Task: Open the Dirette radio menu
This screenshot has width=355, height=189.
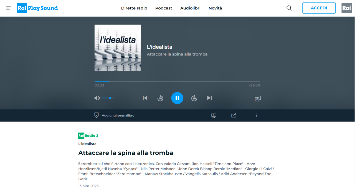Action: [134, 8]
